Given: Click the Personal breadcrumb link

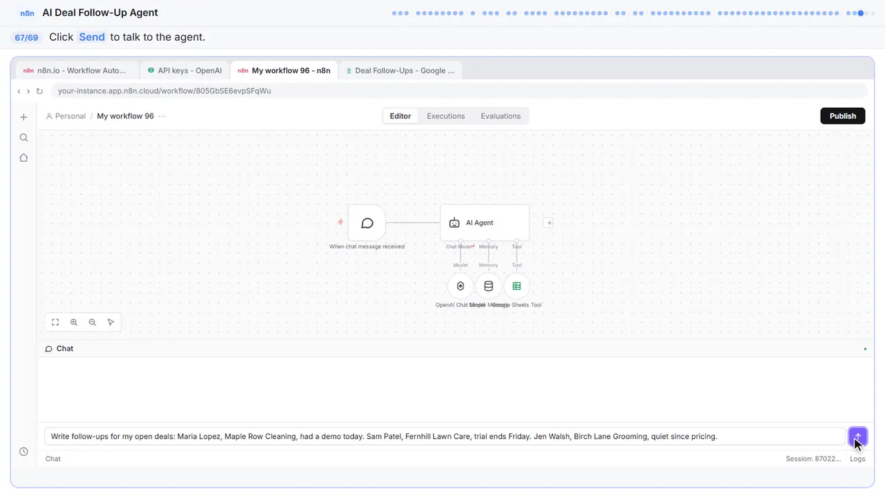Looking at the screenshot, I should (66, 116).
